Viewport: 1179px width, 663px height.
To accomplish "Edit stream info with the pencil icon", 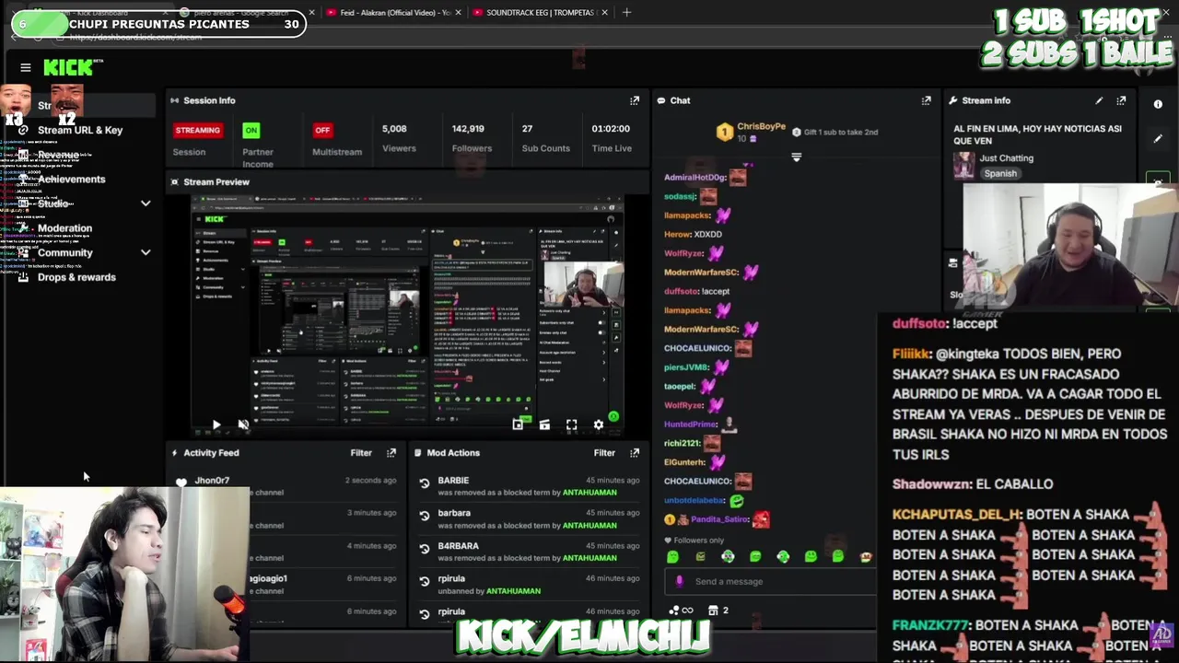I will (x=1099, y=100).
